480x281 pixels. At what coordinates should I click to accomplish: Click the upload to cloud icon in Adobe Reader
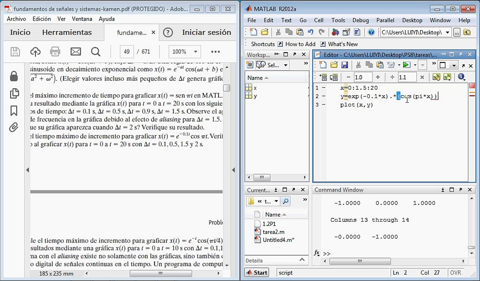35,52
